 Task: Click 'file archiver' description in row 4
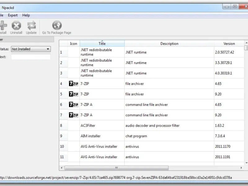coord(169,83)
